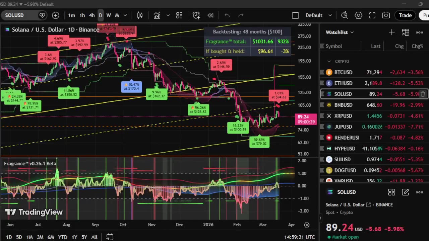Select ETHUSD in the watchlist
This screenshot has width=429, height=241.
[374, 83]
